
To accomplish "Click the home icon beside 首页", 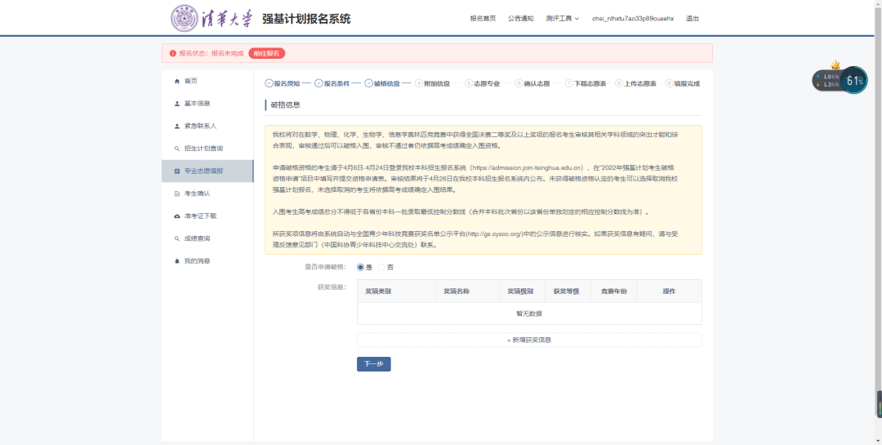I will click(177, 81).
